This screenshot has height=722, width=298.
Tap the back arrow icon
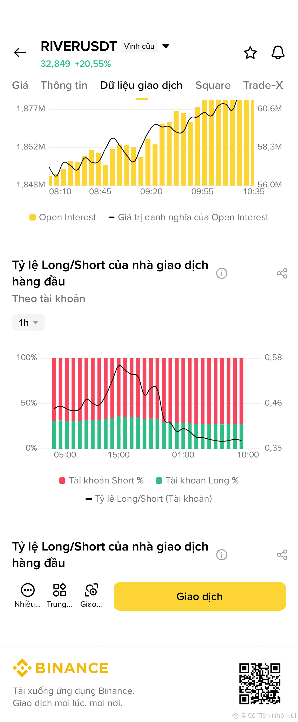(x=20, y=52)
